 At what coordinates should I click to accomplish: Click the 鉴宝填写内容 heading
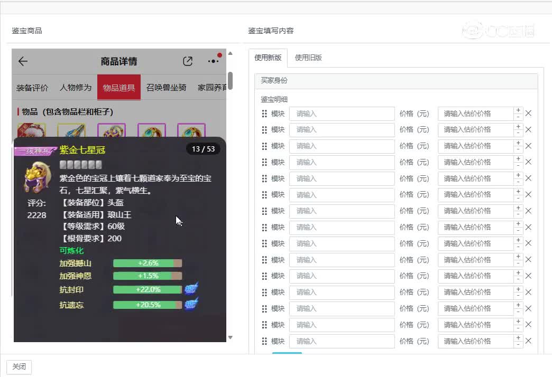(x=271, y=31)
